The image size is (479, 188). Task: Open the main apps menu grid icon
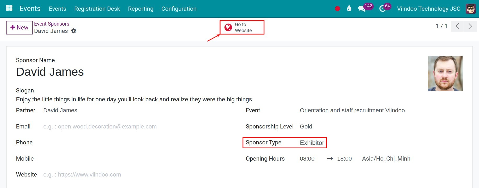(9, 8)
